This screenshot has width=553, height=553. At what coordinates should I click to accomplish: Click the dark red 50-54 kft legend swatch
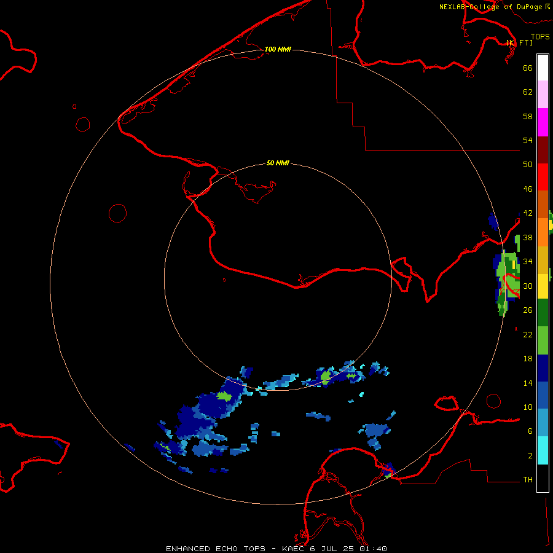pyautogui.click(x=543, y=150)
